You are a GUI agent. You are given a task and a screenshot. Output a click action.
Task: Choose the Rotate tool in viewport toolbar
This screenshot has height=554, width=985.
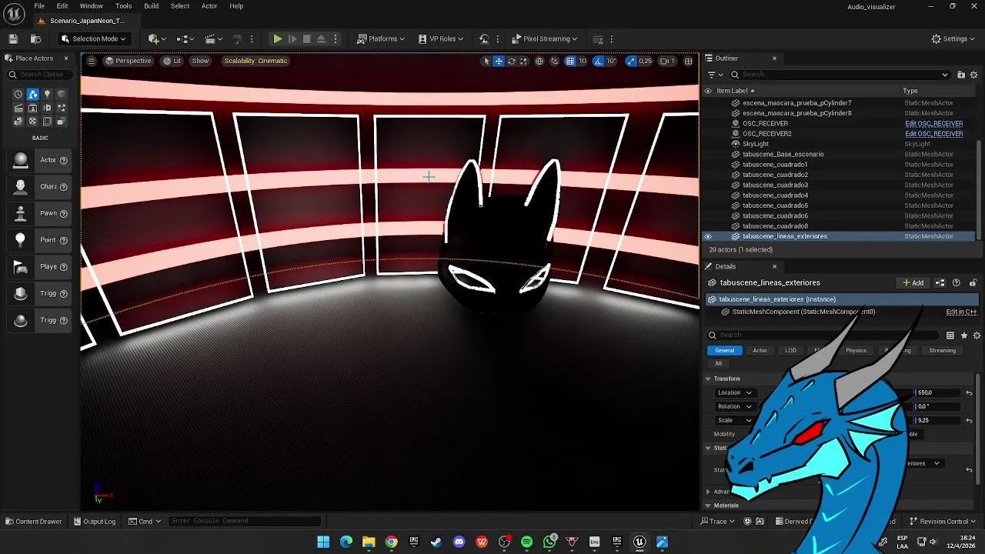click(511, 61)
